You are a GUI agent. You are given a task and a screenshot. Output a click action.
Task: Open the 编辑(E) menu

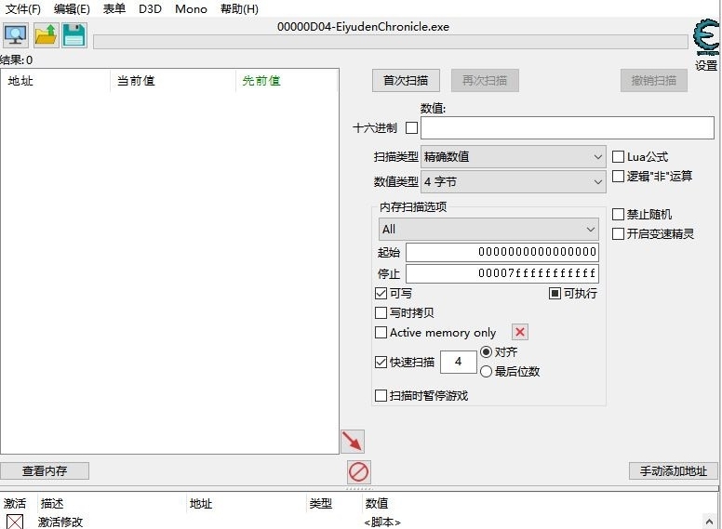click(x=72, y=8)
